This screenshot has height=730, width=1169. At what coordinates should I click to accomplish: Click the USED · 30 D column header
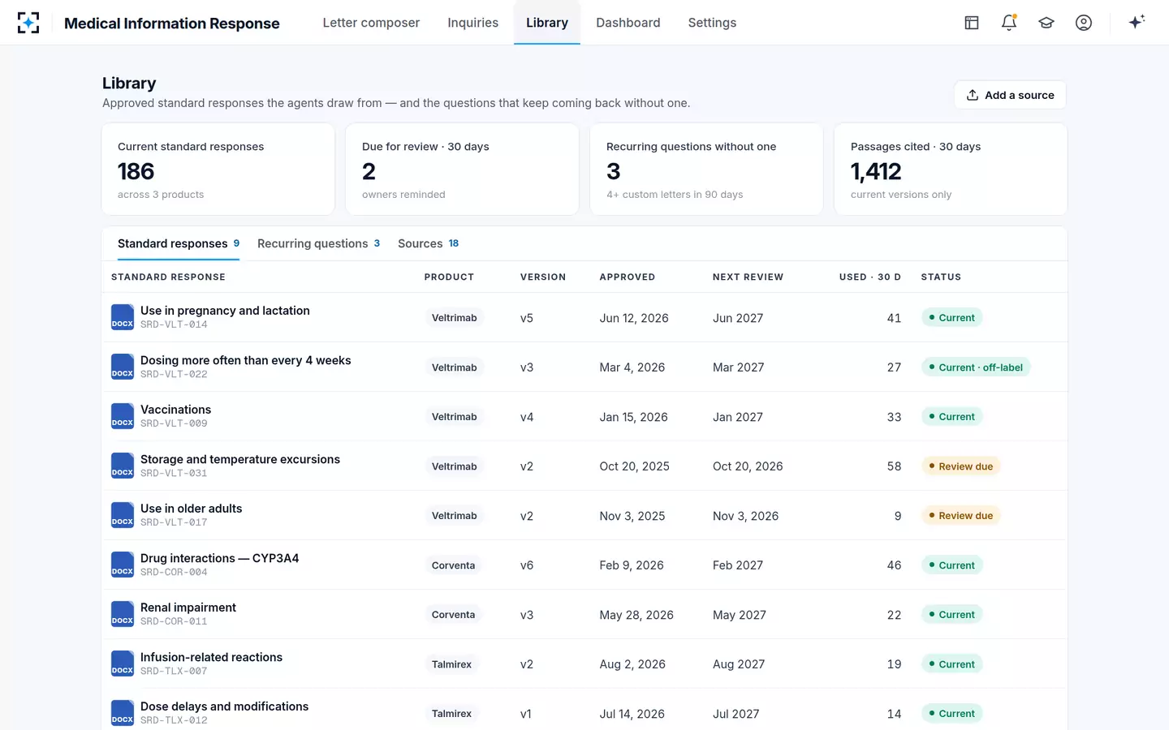click(x=870, y=277)
